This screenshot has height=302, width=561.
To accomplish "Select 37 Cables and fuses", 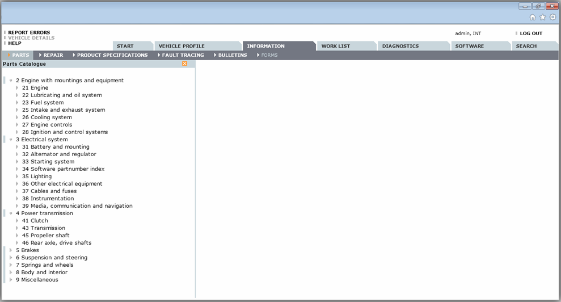I will (x=49, y=191).
